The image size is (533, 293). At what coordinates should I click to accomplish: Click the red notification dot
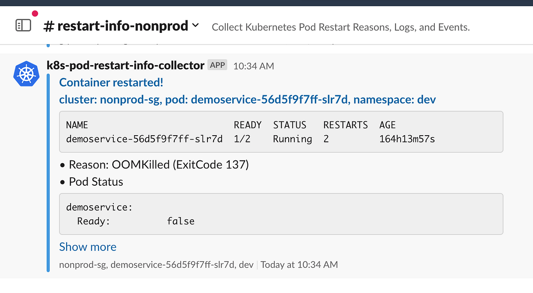coord(35,14)
